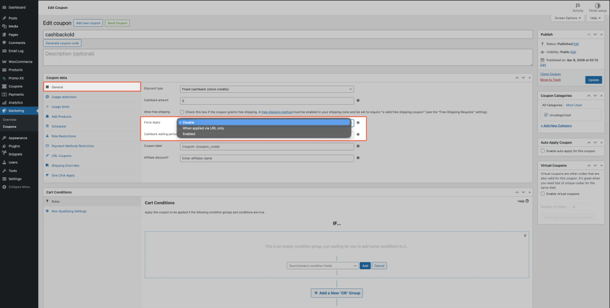Screen dimensions: 610x308
Task: Collapse the Coupon Categories panel arrow
Action: (602, 96)
